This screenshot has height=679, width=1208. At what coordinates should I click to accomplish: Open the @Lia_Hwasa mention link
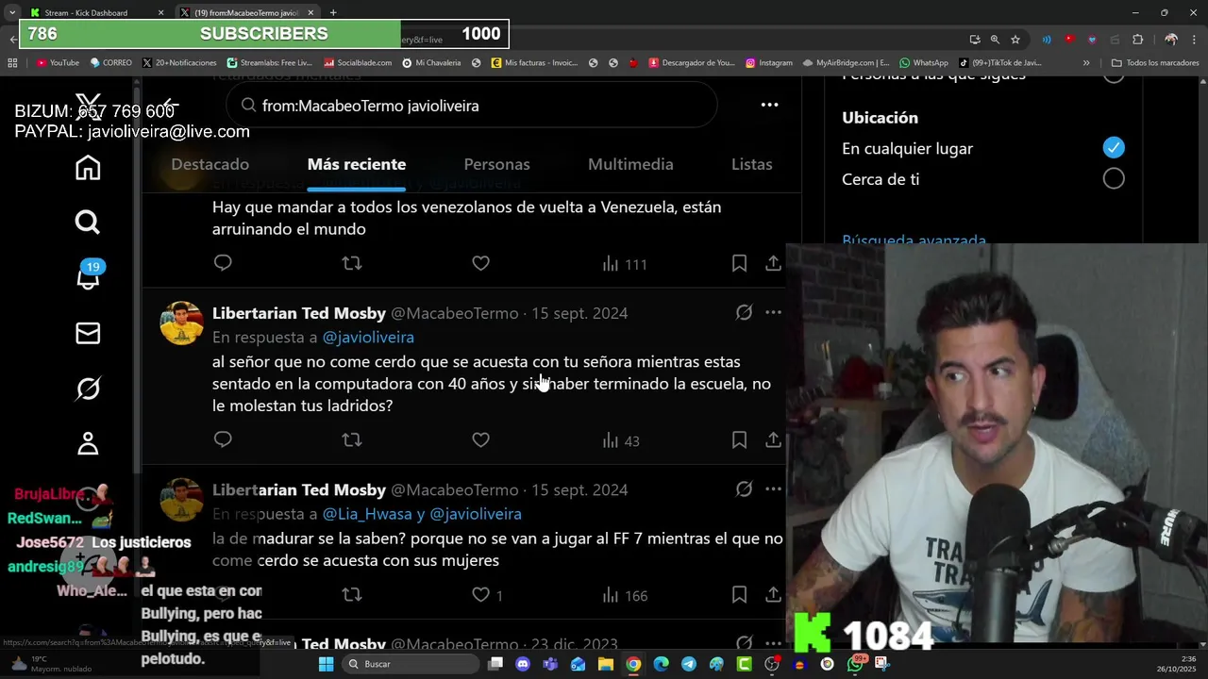coord(368,514)
